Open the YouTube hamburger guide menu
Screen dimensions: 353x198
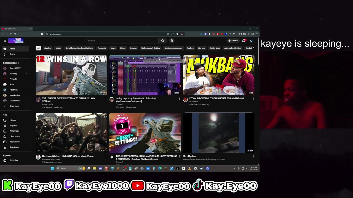tap(5, 41)
